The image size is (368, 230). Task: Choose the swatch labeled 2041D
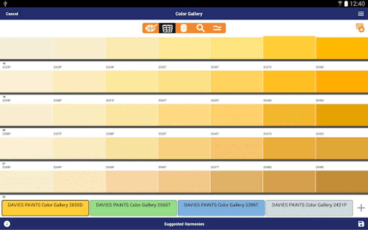click(289, 148)
